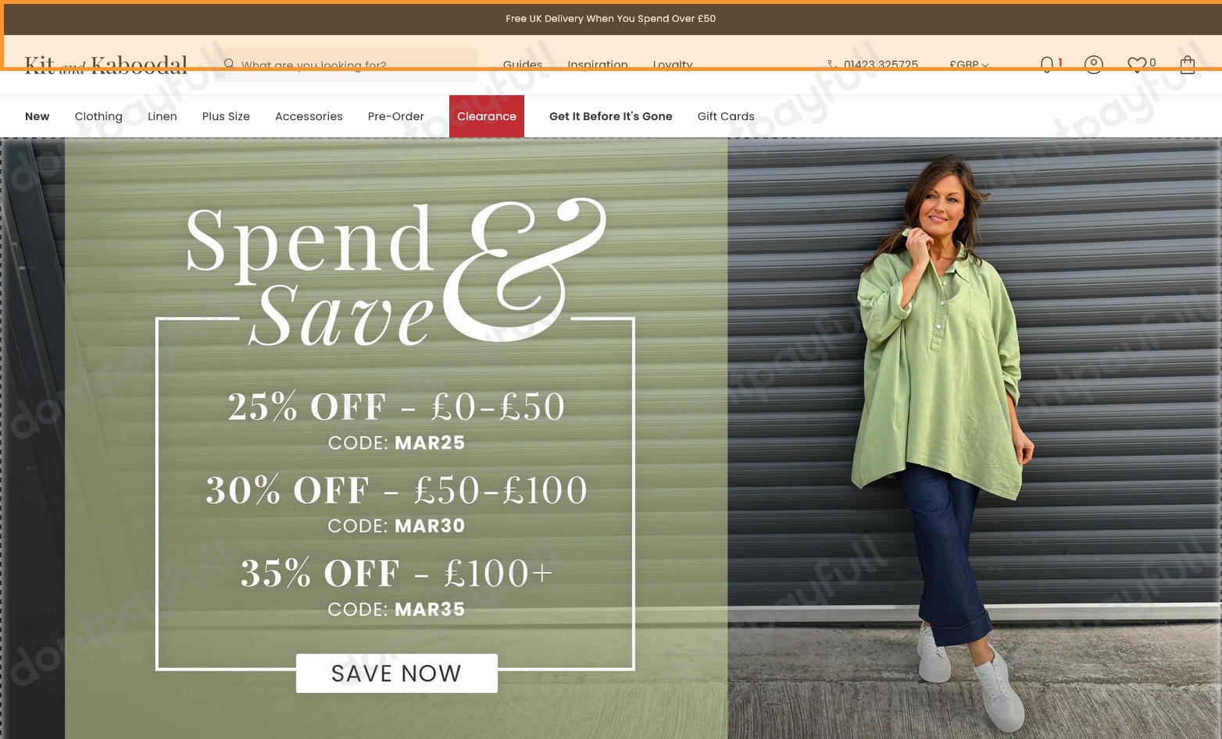This screenshot has height=739, width=1222.
Task: Go to the Gift Cards page
Action: coord(726,116)
